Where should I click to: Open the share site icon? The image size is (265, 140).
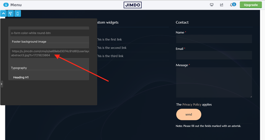[222, 5]
